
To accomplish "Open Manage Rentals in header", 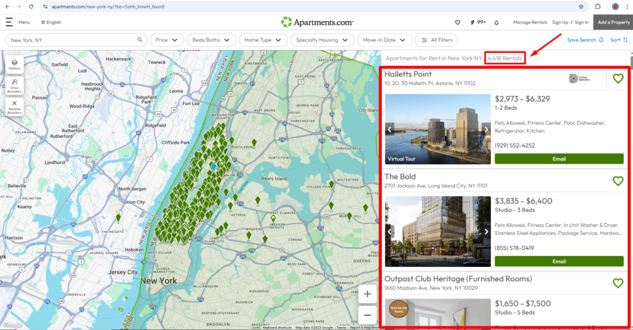I will click(x=530, y=23).
